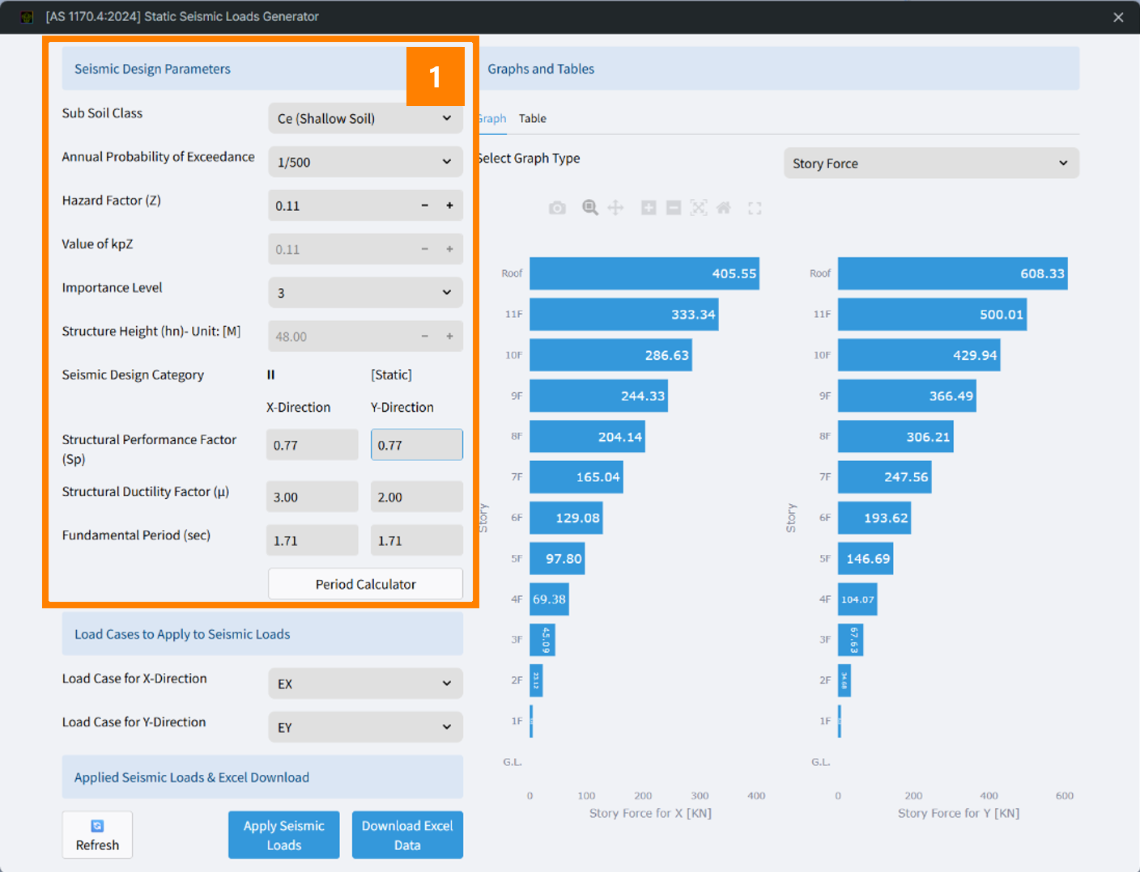Image resolution: width=1140 pixels, height=872 pixels.
Task: Click the Roof story force bar for X
Action: 644,273
